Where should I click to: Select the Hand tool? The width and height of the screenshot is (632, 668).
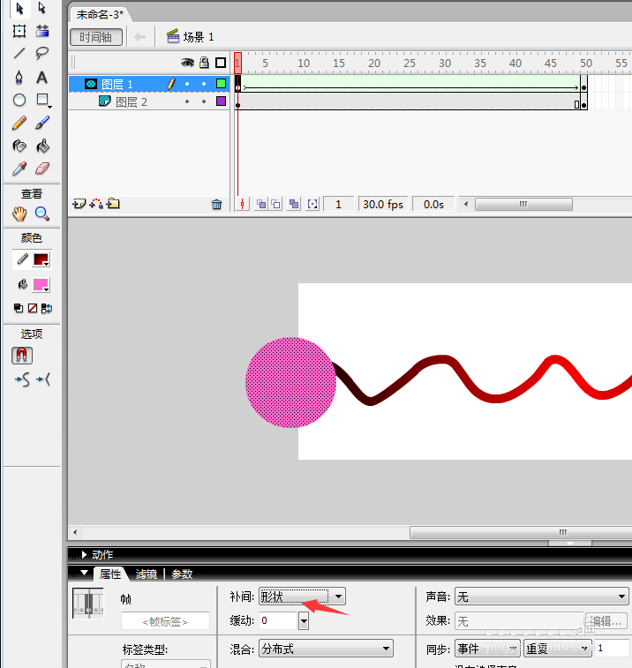19,214
